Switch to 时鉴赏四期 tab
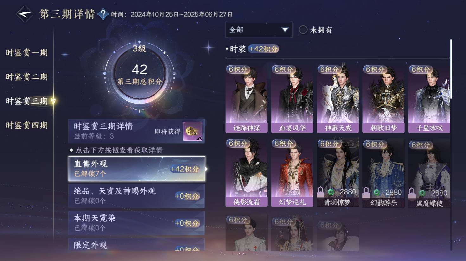The width and height of the screenshot is (466, 261). 27,125
